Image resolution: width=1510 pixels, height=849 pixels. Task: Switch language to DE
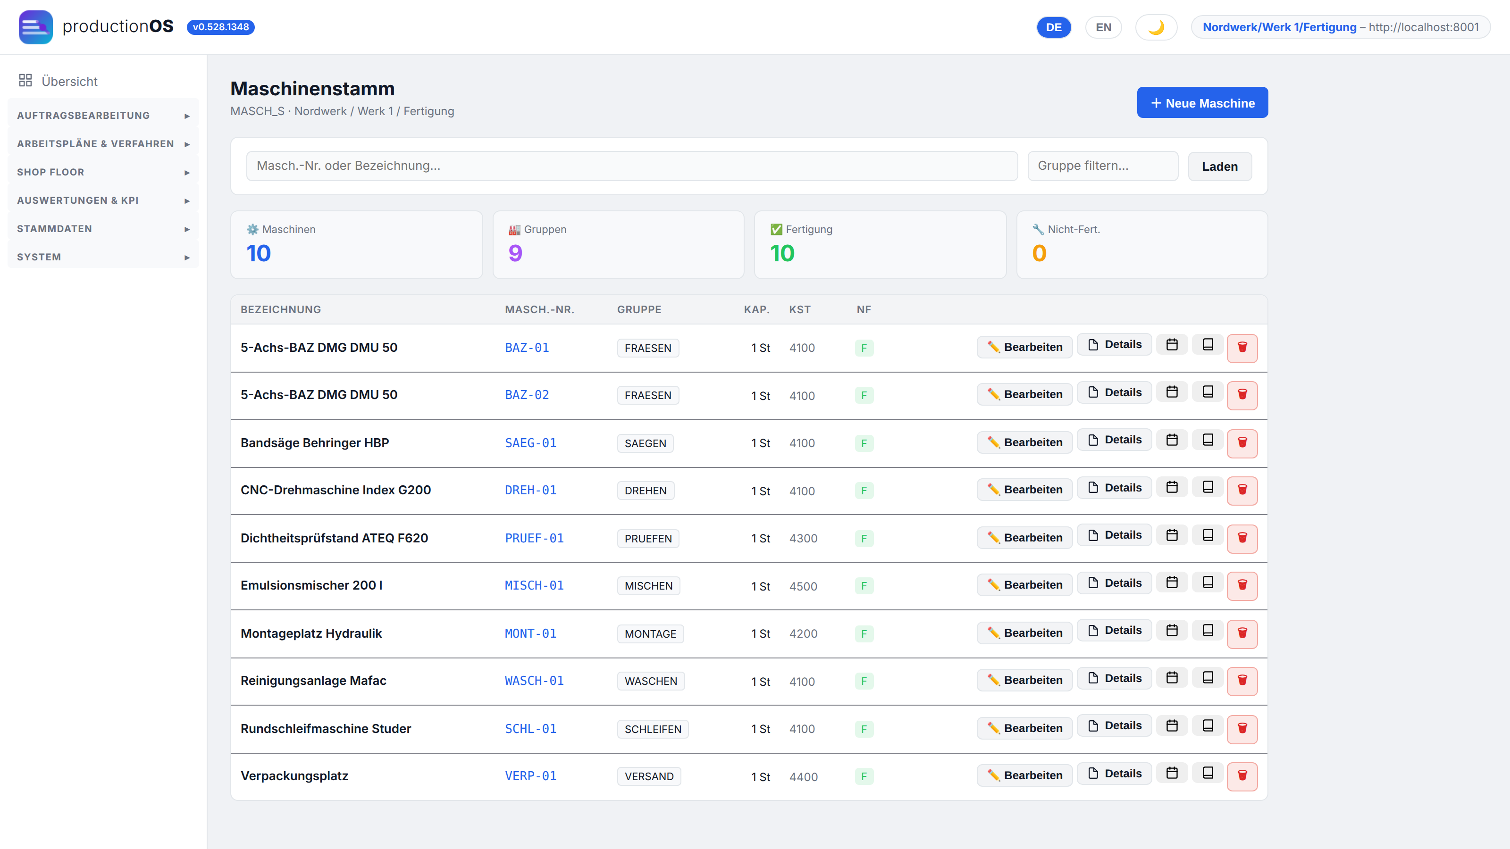click(x=1053, y=27)
